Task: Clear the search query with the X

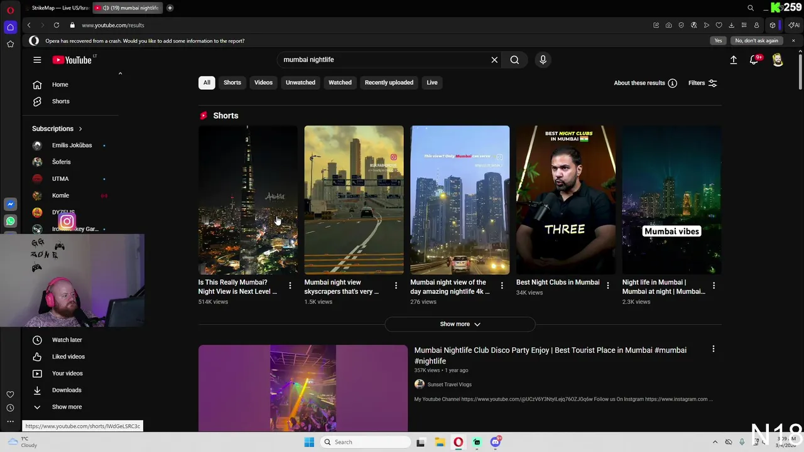Action: click(494, 60)
